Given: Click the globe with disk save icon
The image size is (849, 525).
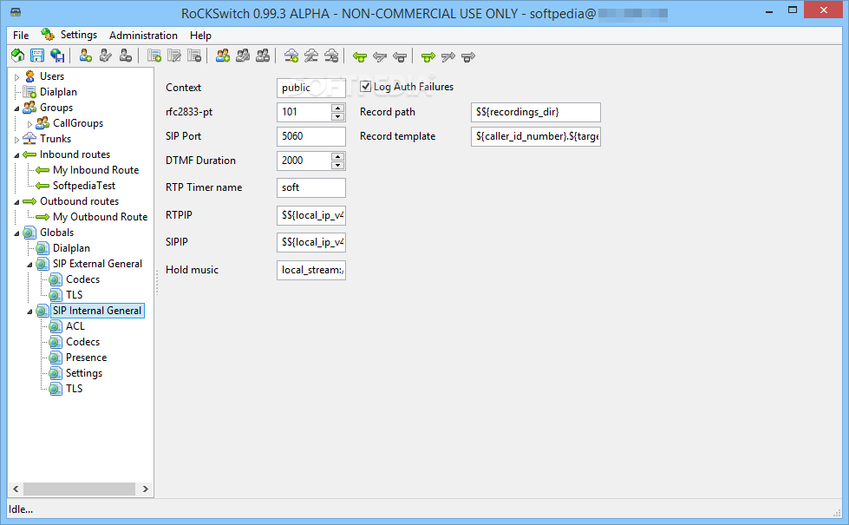Looking at the screenshot, I should pyautogui.click(x=57, y=56).
